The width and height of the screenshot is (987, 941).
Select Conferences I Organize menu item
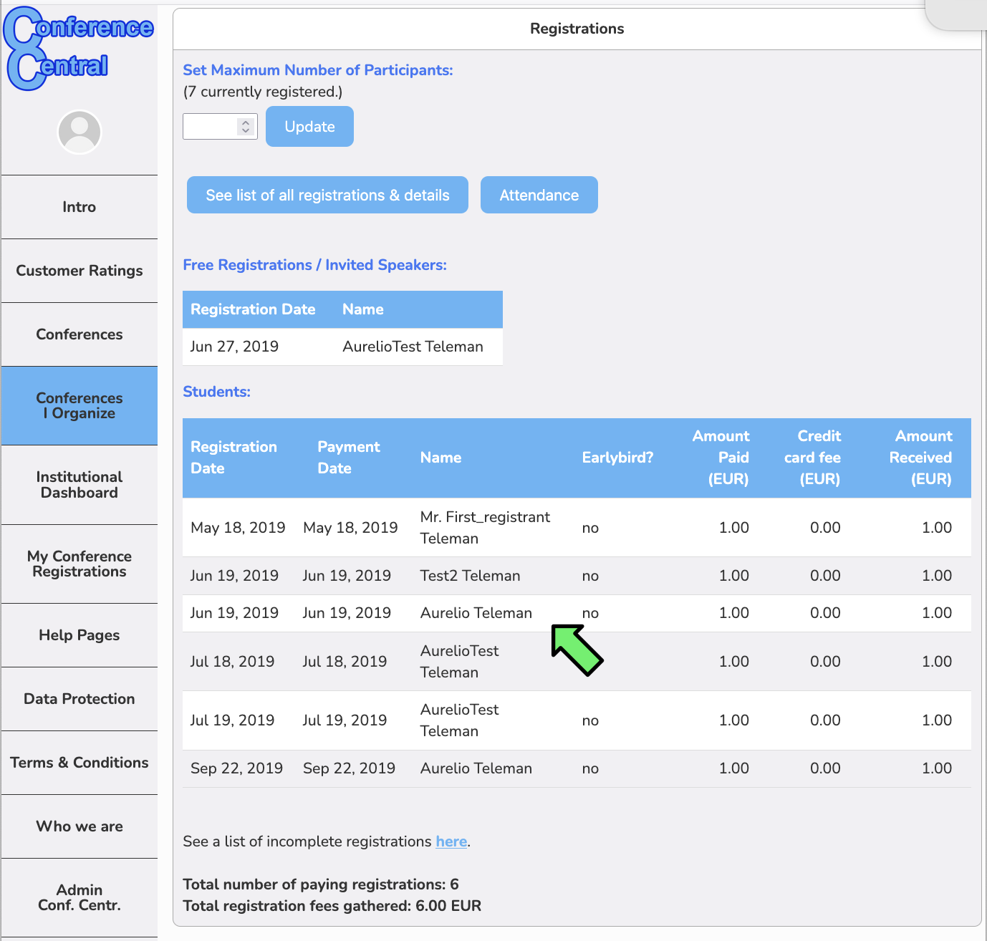(79, 405)
